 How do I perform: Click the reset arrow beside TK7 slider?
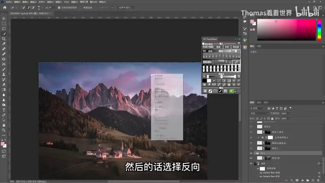coord(239,77)
